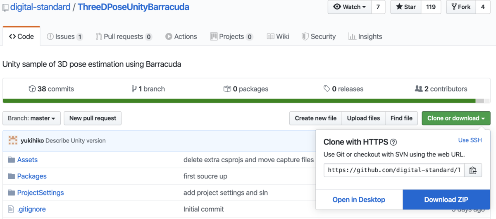Open the Watch notifications dropdown
Viewport: 496px width, 219px height.
point(349,7)
